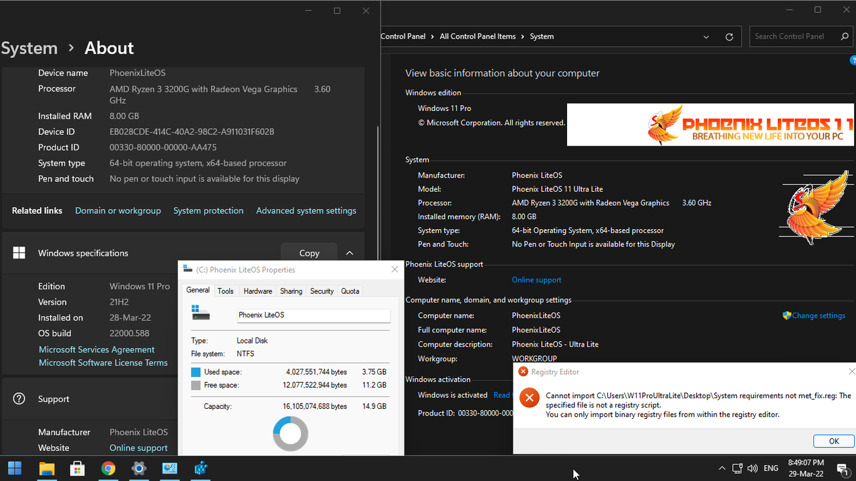856x481 pixels.
Task: Click the disk usage donut chart
Action: [x=291, y=434]
